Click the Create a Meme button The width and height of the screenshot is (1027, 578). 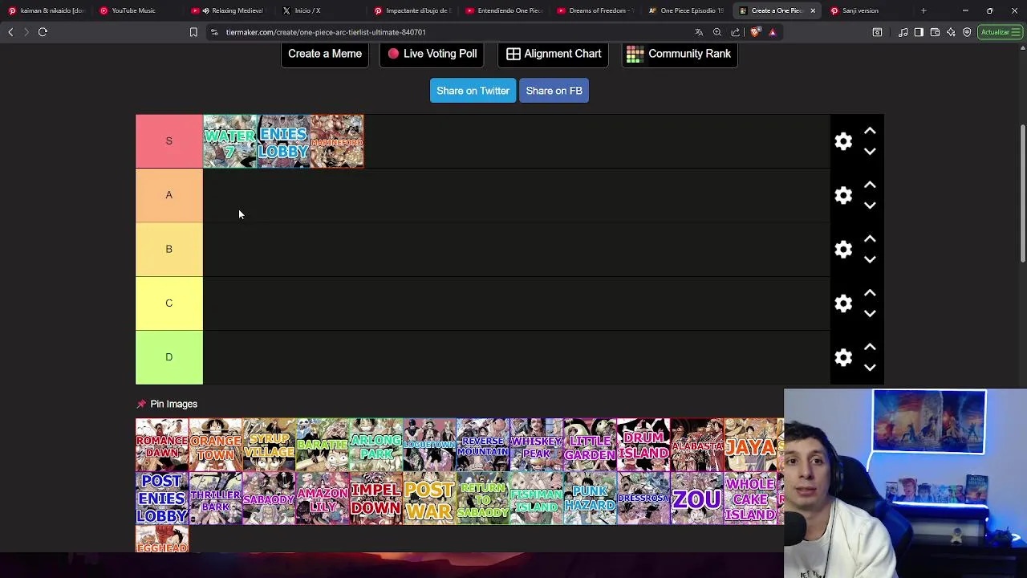point(325,54)
